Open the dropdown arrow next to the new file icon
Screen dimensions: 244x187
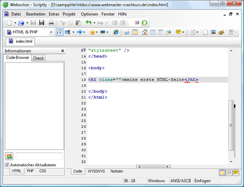pos(15,23)
